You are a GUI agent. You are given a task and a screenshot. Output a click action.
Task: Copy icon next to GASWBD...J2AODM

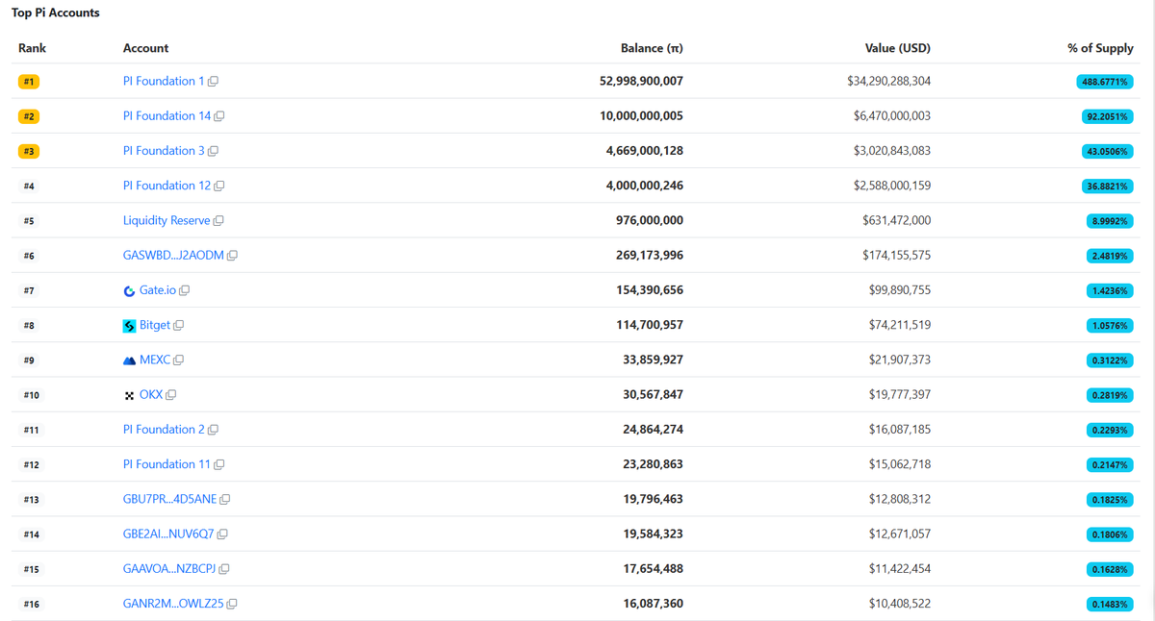[233, 256]
